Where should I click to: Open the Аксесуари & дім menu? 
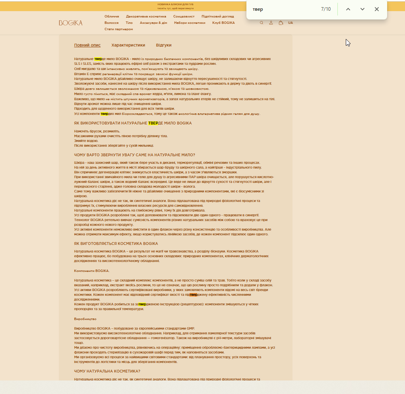tap(153, 23)
